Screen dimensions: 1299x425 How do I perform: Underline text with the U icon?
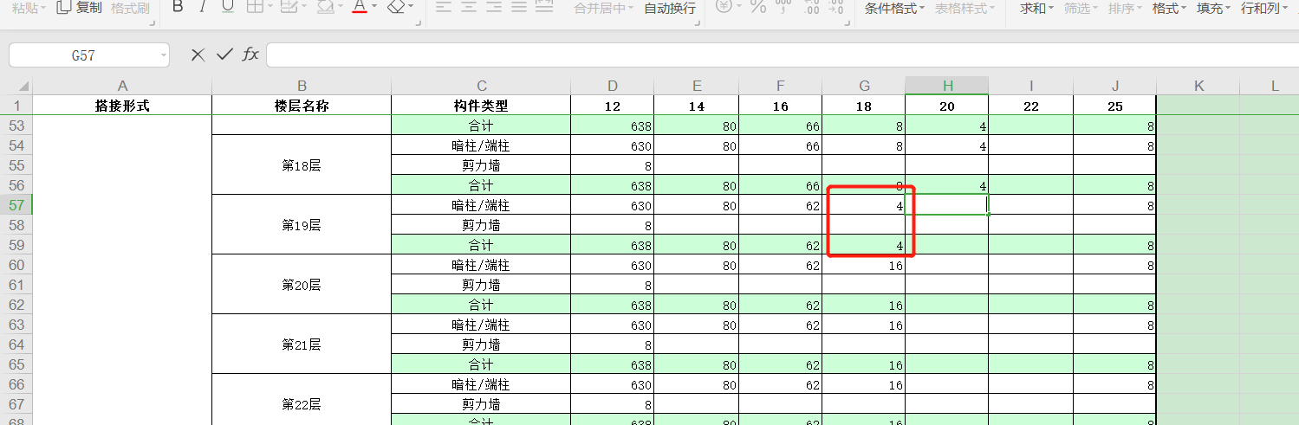228,8
